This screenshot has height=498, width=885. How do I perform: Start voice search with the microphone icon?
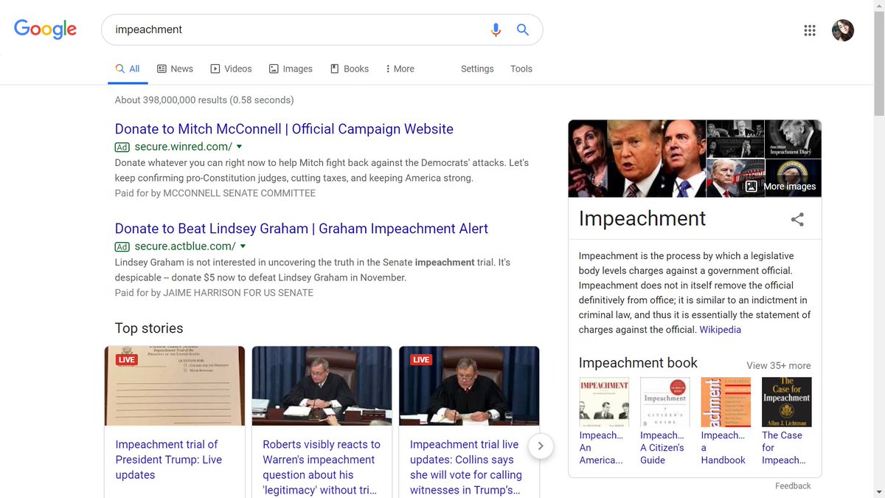(x=496, y=30)
